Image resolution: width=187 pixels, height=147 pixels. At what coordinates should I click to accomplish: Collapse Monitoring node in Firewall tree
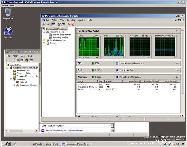coord(11,79)
